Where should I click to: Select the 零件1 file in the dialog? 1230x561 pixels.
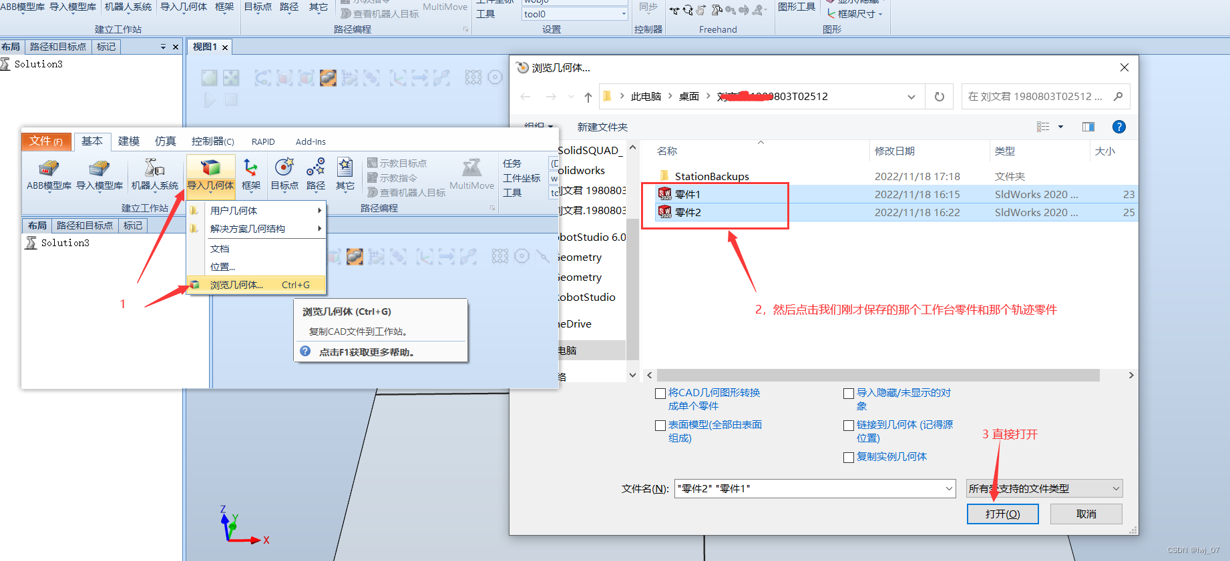pos(688,194)
